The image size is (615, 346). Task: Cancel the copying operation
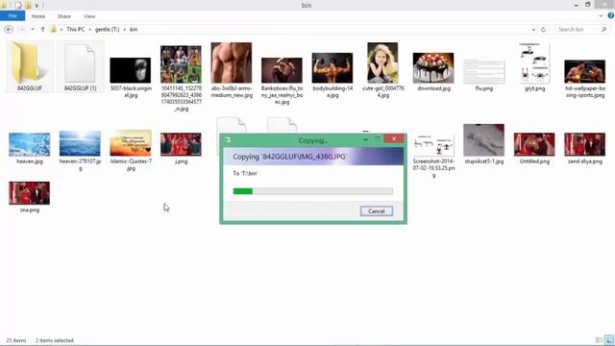click(376, 211)
